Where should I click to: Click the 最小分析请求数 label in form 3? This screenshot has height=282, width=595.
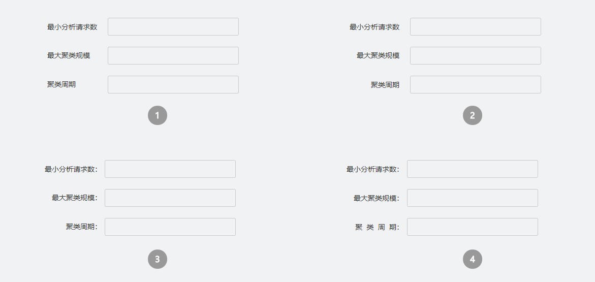71,169
